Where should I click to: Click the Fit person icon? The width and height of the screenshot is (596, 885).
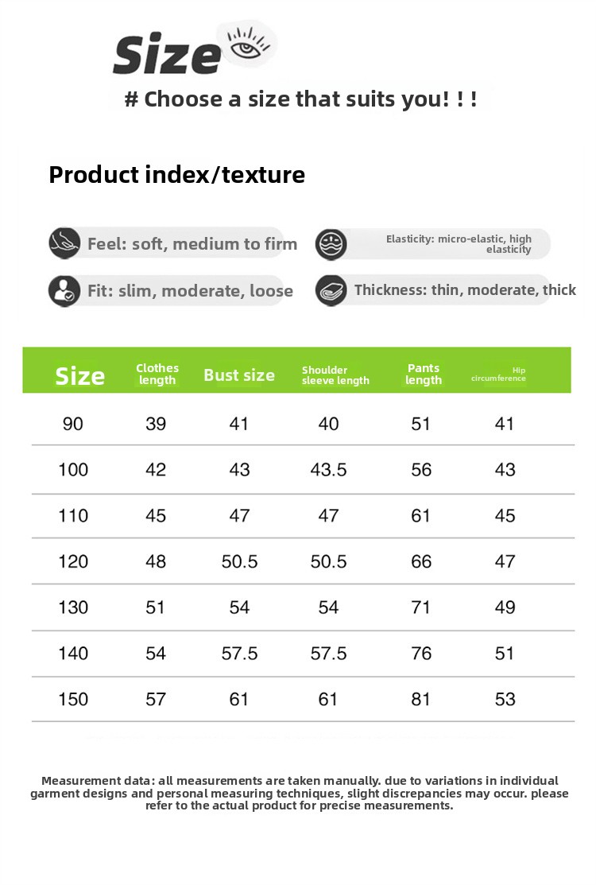64,291
